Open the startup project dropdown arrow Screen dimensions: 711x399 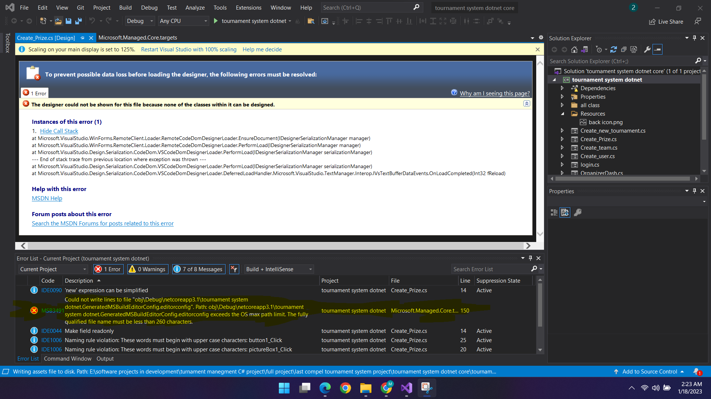pyautogui.click(x=290, y=21)
